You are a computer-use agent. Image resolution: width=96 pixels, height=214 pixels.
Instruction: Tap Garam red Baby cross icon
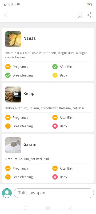tap(55, 177)
